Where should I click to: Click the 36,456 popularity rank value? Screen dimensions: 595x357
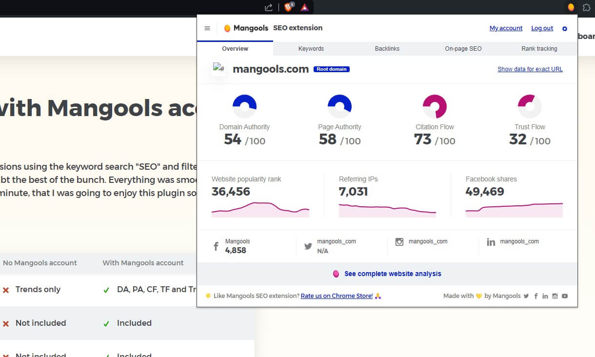231,192
